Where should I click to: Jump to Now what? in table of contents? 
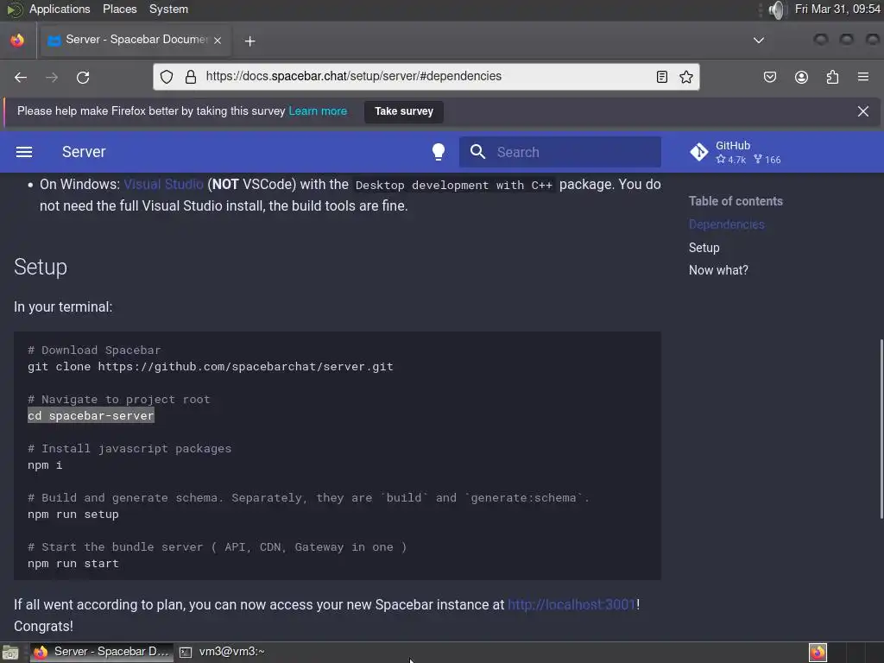point(718,270)
